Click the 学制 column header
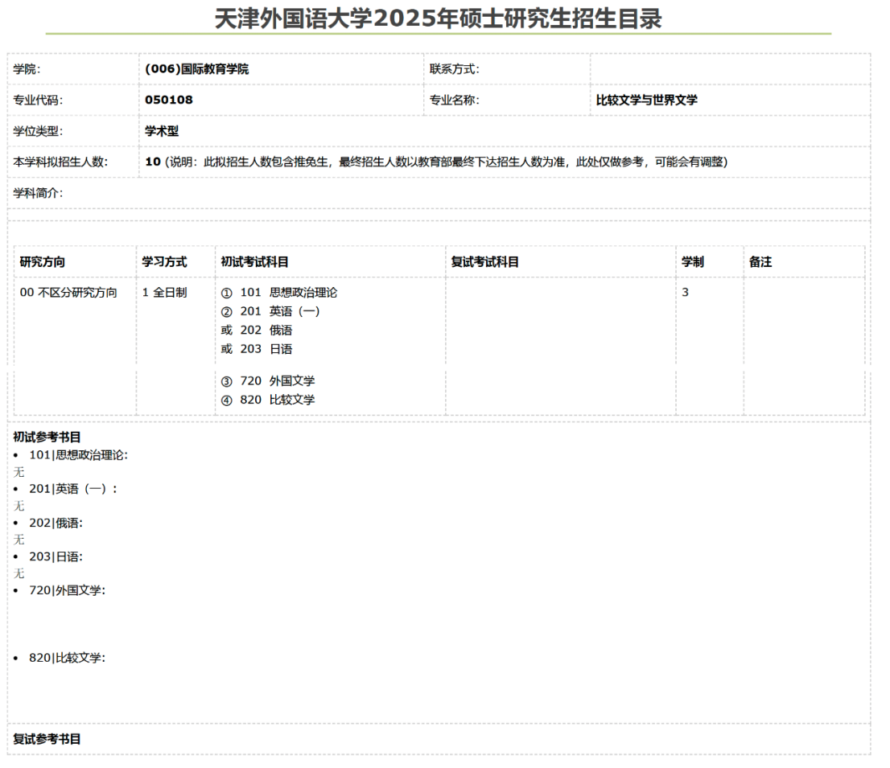 tap(693, 261)
